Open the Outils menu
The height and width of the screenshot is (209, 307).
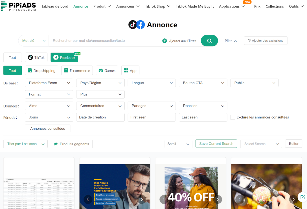point(296,6)
